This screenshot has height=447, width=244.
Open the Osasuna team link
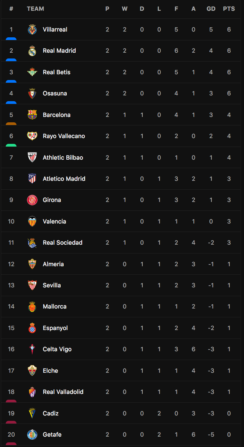pos(55,93)
